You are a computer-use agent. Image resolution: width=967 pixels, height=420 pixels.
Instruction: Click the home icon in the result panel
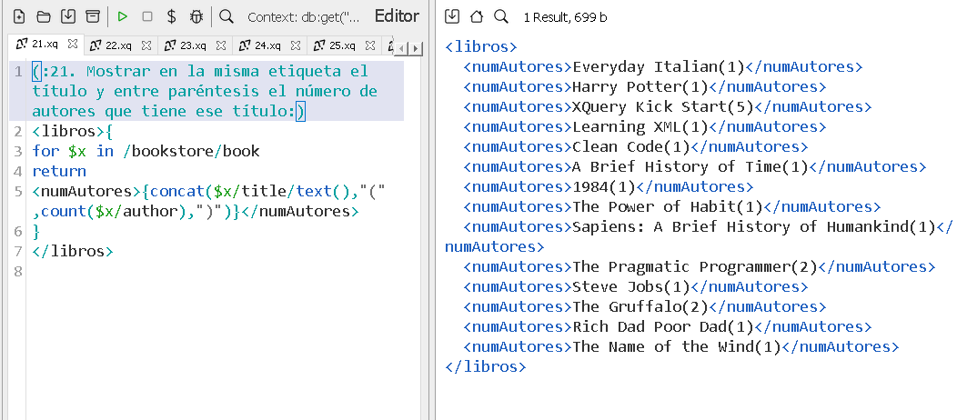pos(477,16)
